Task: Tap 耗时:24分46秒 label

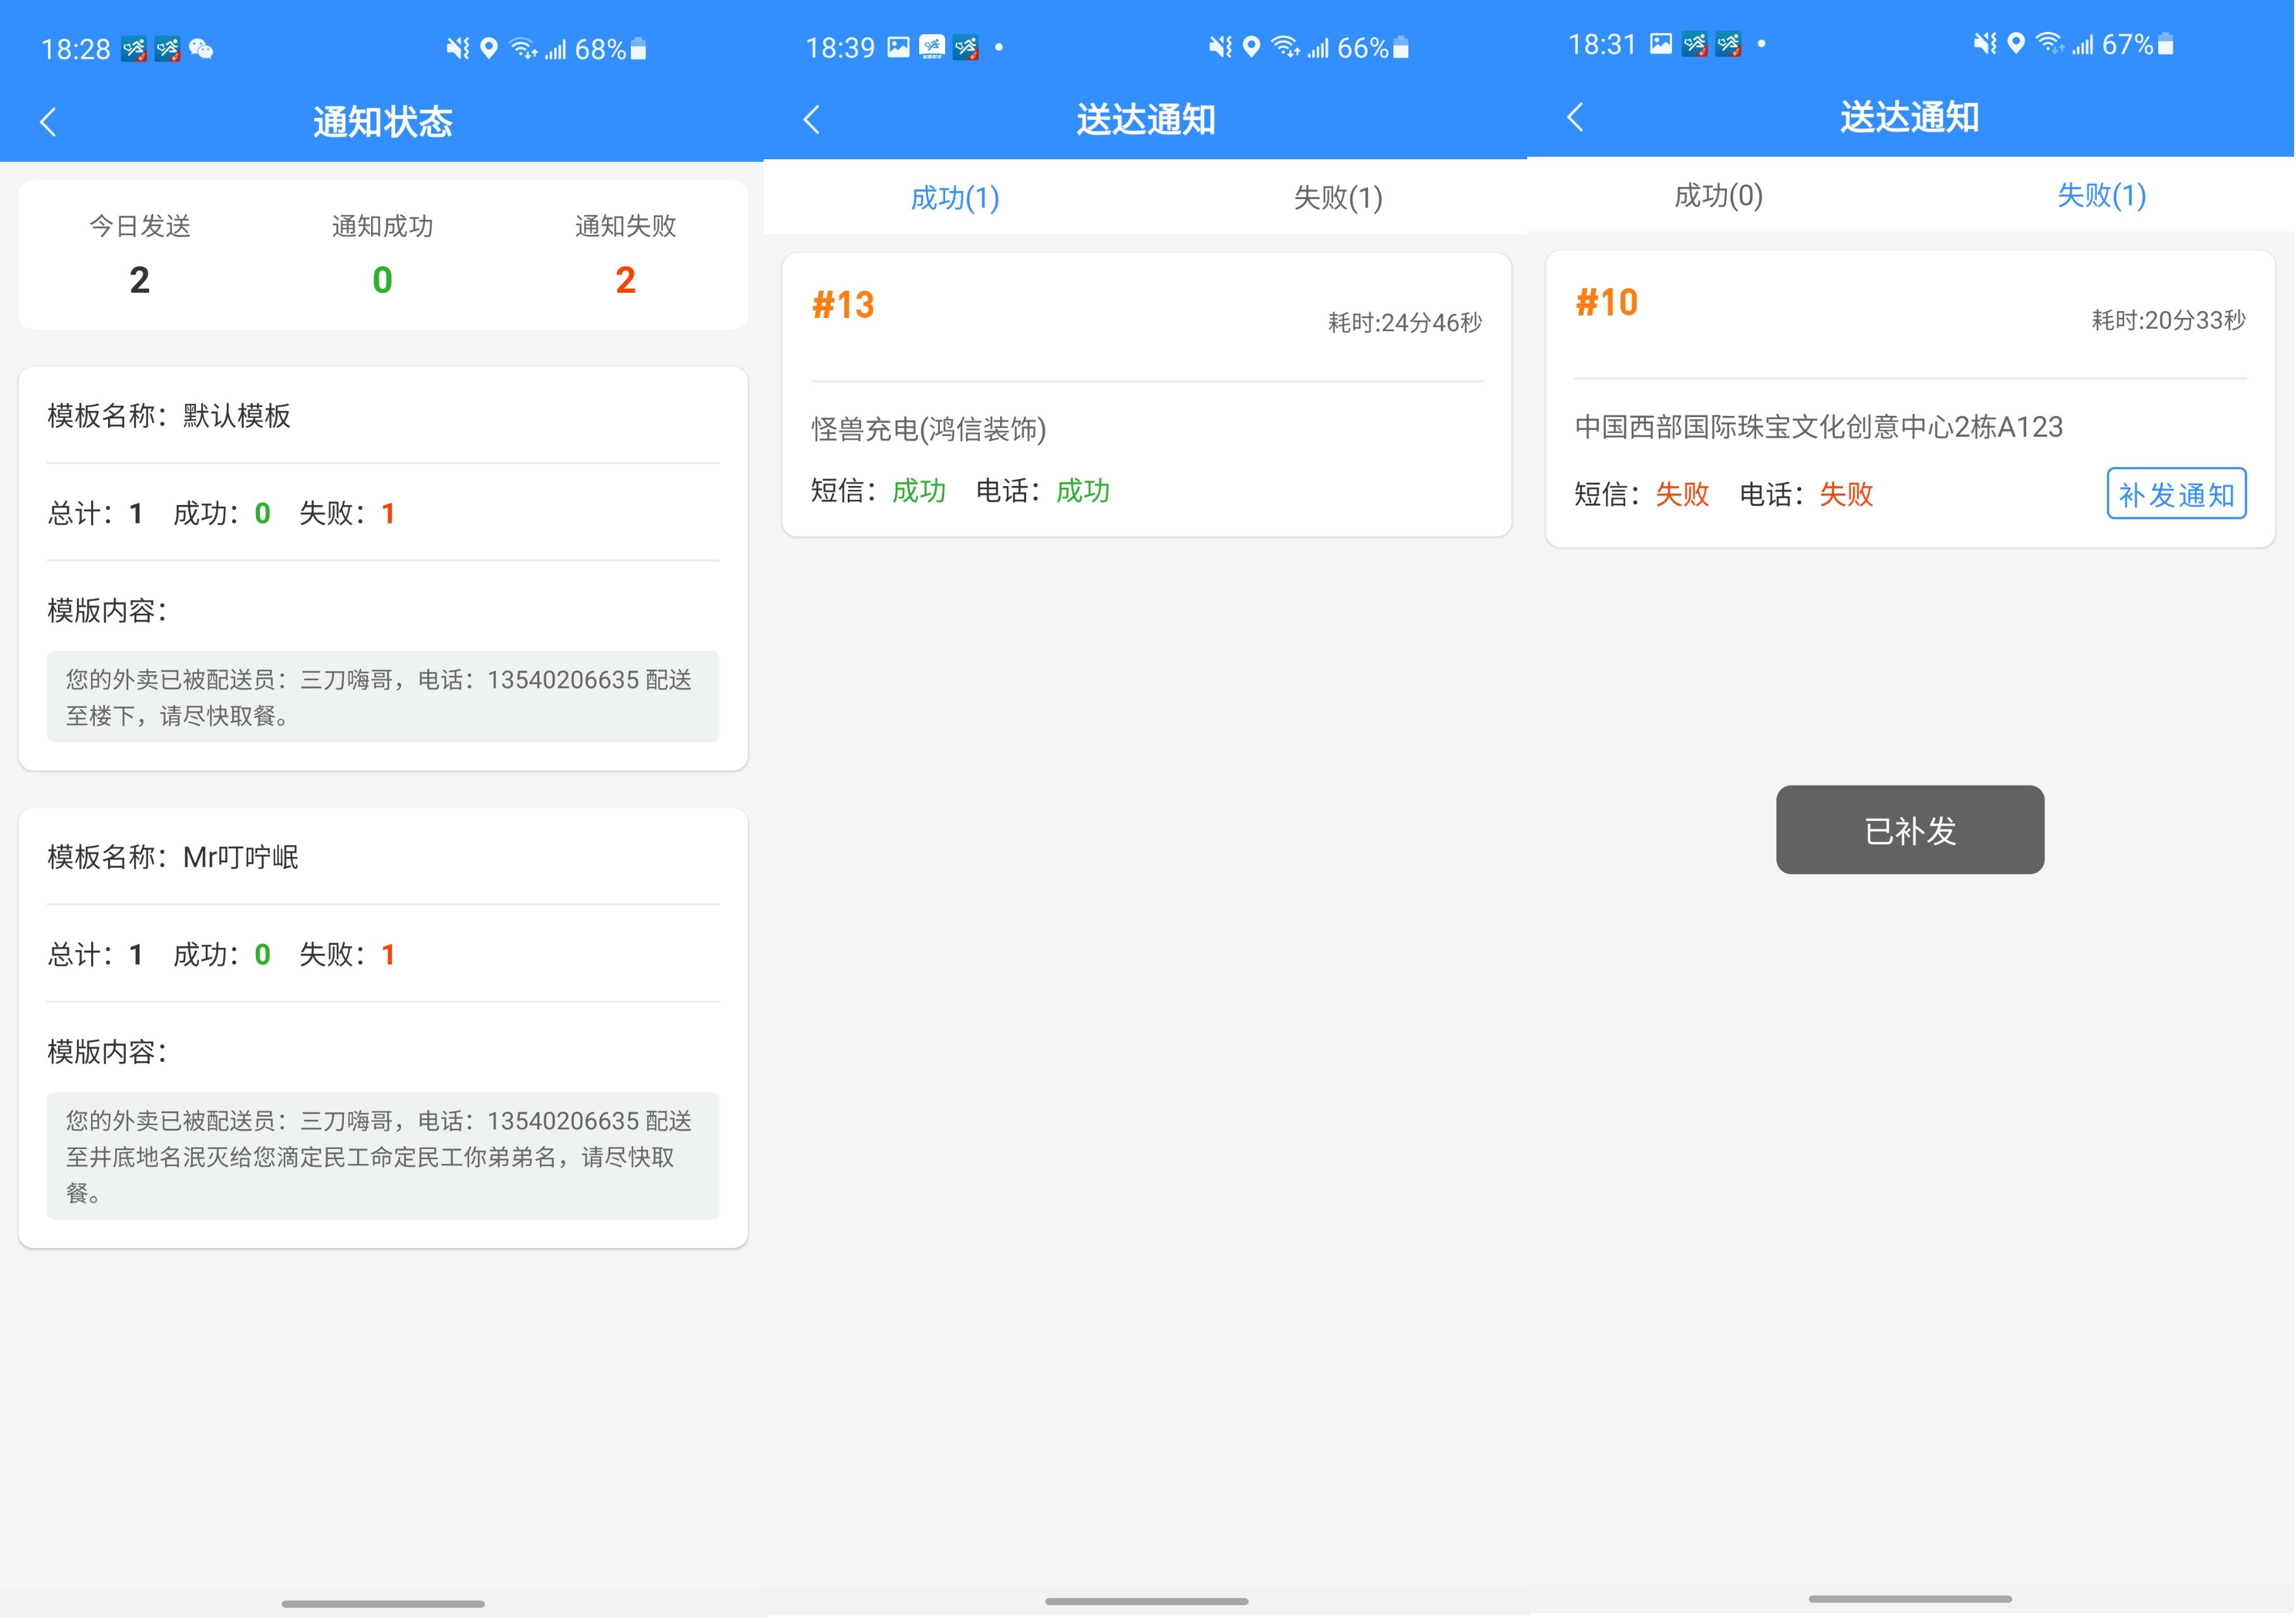Action: pyautogui.click(x=1405, y=323)
